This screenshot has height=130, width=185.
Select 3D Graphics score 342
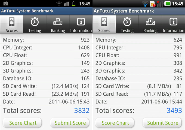[178, 71]
